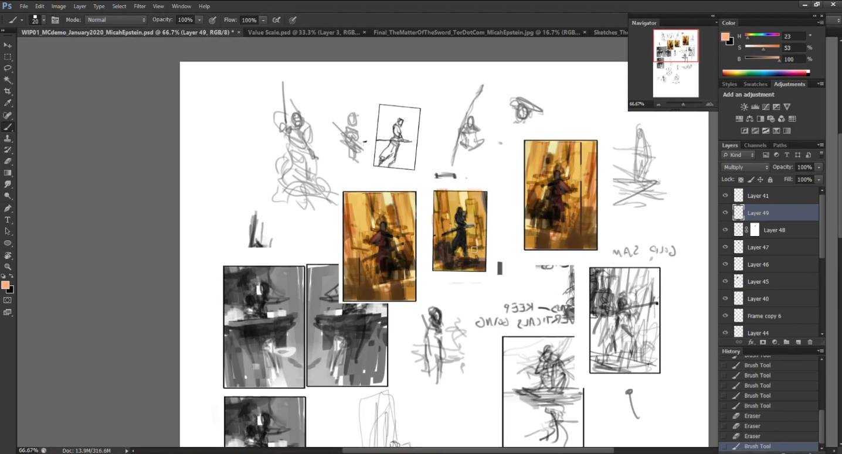Switch to the Swatches tab

click(x=755, y=84)
